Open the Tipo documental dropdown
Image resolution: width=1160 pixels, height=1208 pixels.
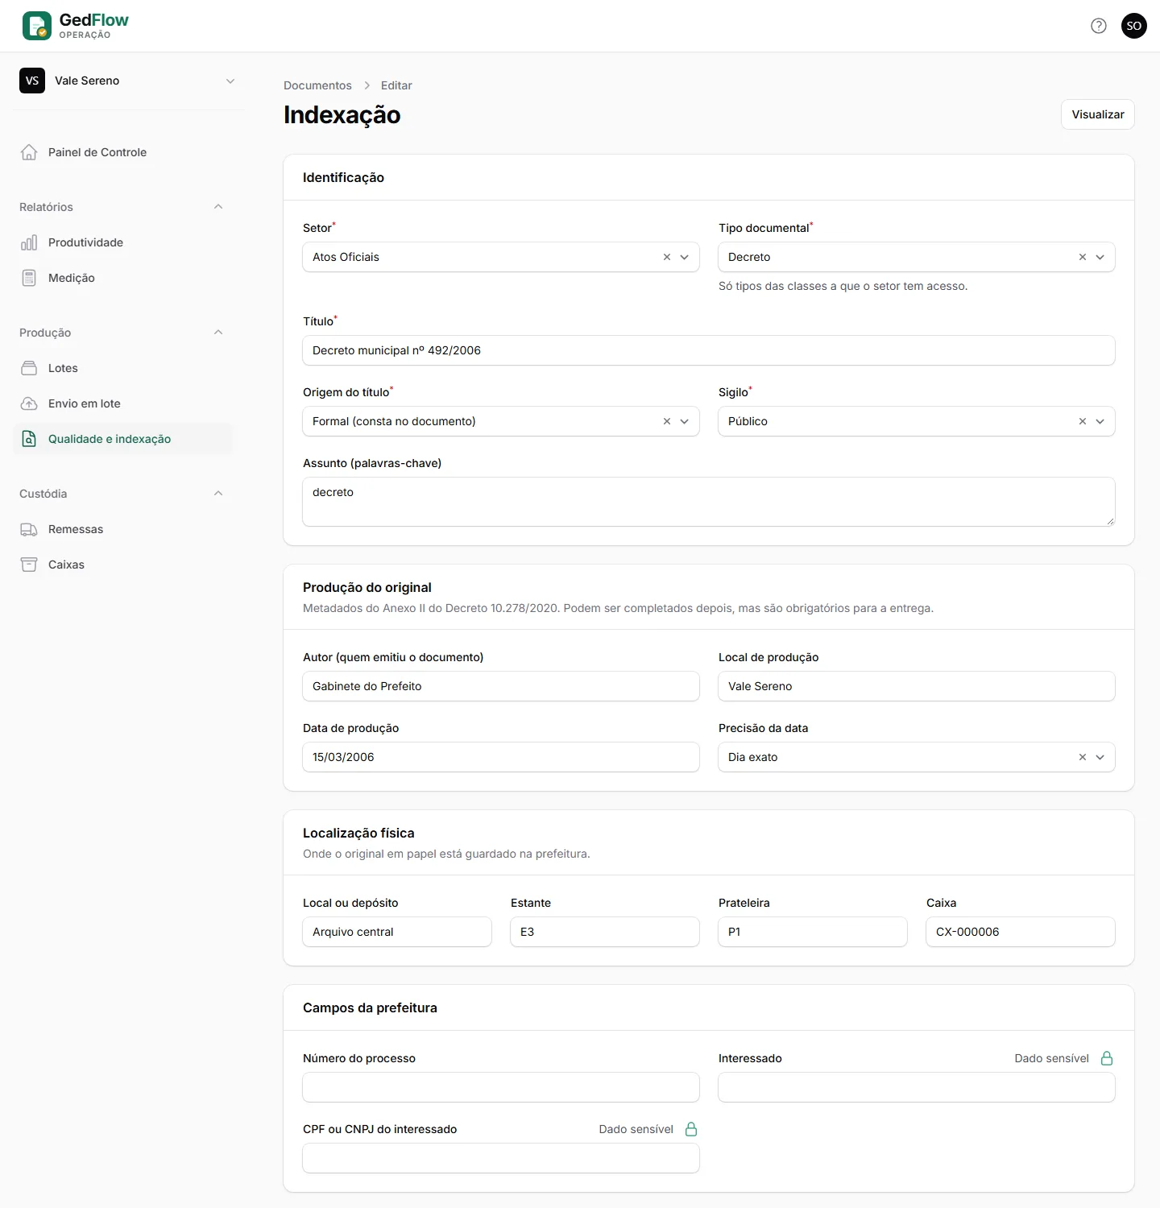click(1100, 257)
